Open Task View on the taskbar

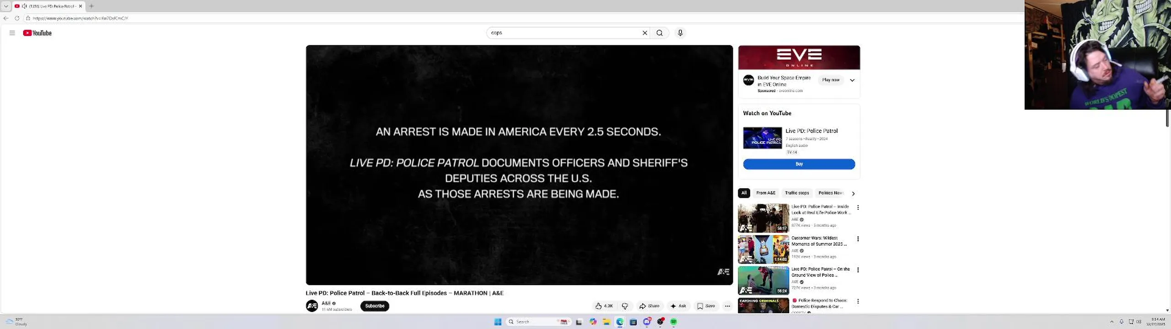[579, 322]
